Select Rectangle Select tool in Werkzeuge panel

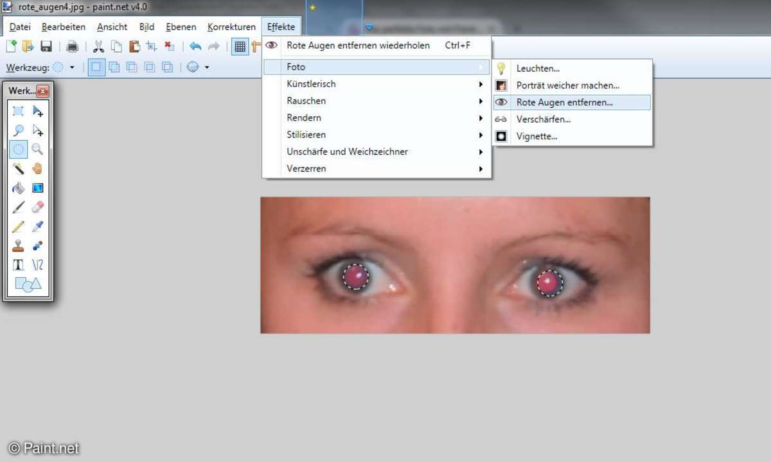19,112
